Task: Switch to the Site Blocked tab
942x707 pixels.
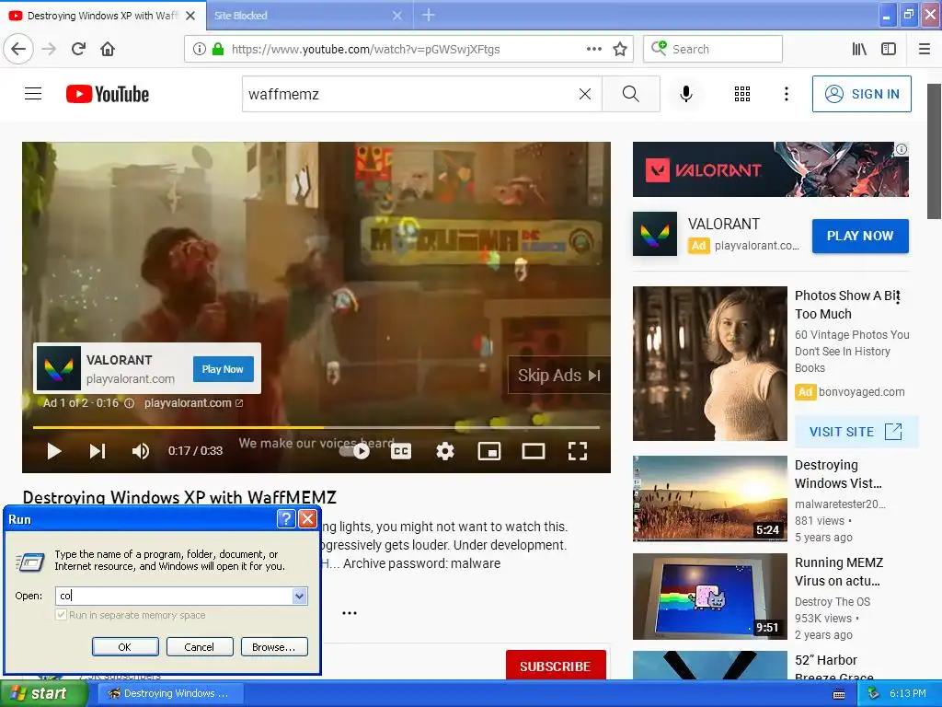Action: point(301,16)
